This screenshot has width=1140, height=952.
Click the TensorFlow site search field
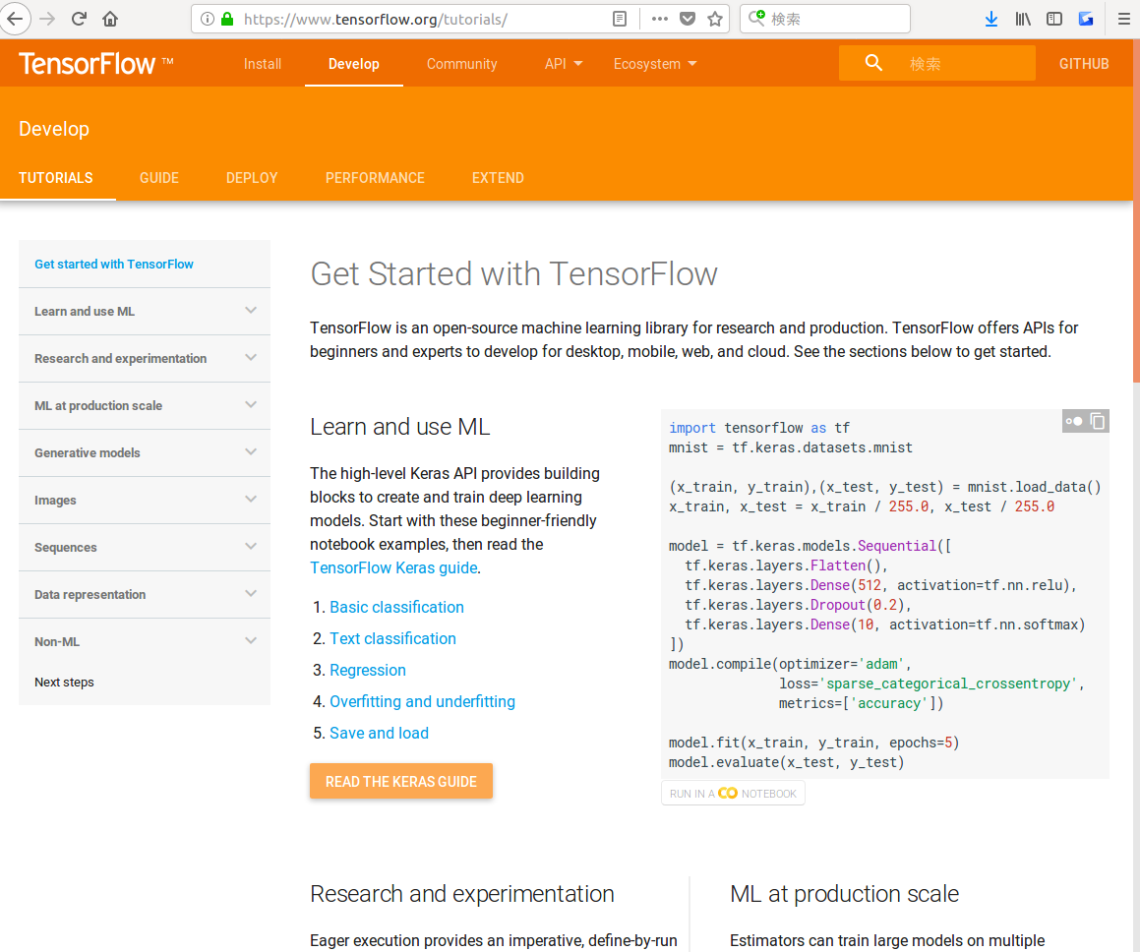pos(936,63)
